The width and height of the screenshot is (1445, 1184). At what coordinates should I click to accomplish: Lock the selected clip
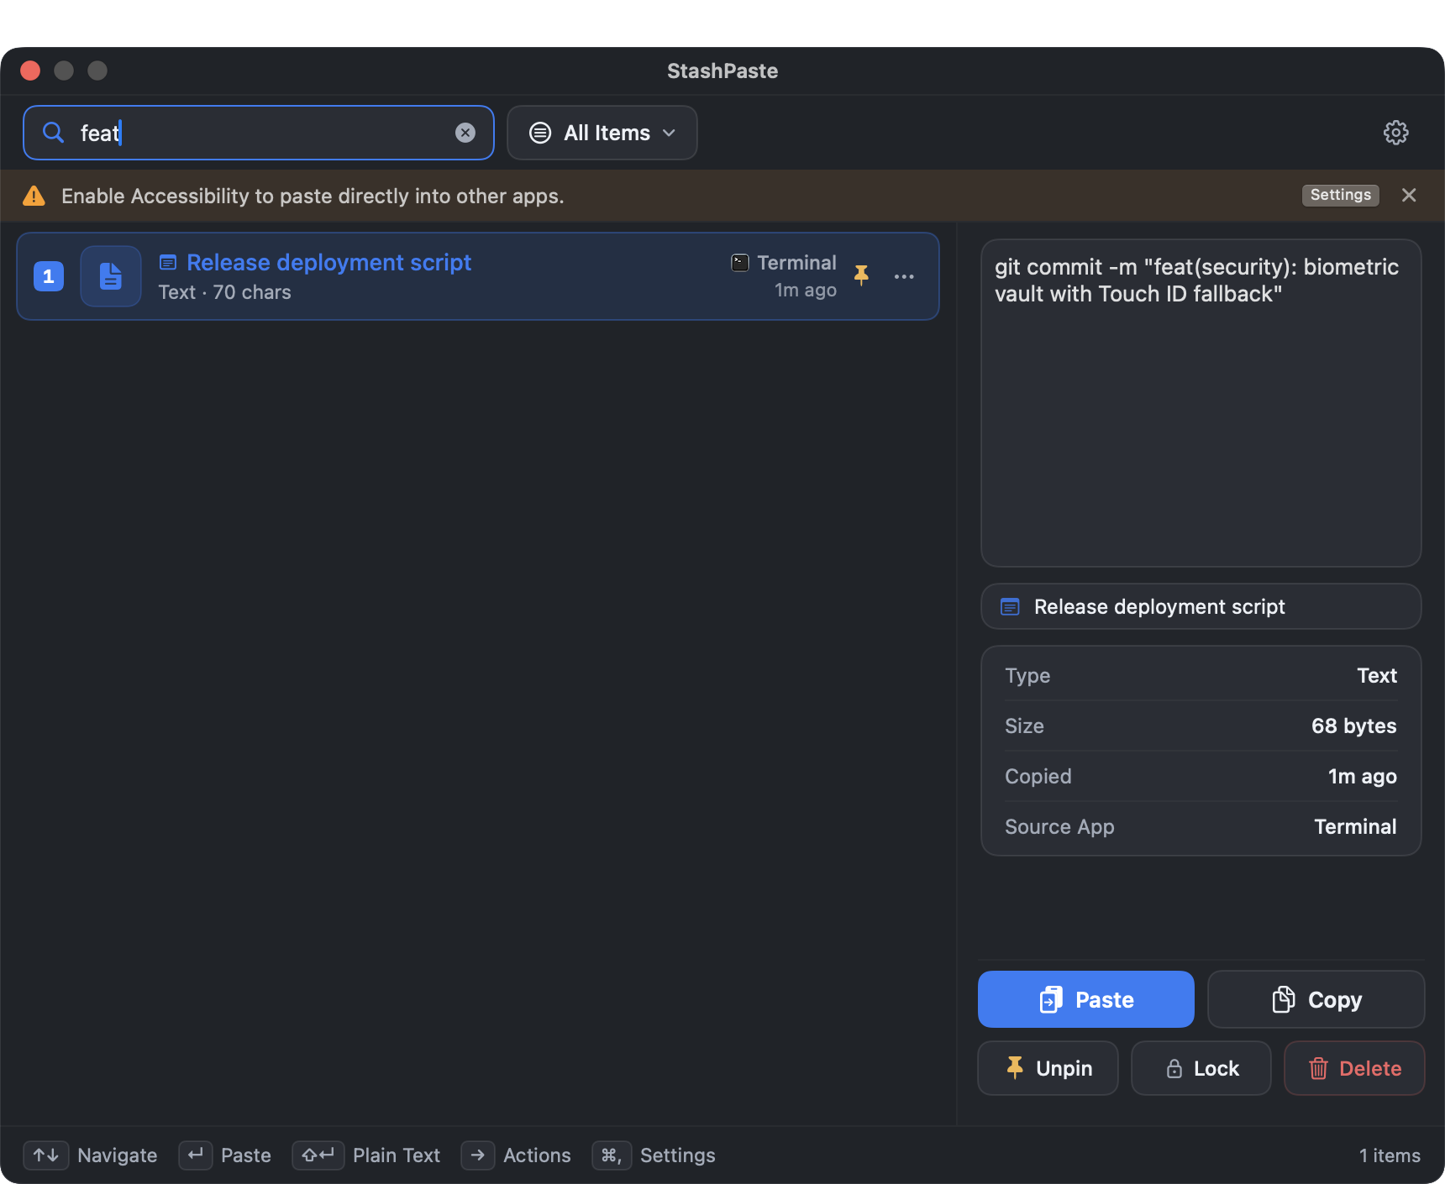1201,1068
